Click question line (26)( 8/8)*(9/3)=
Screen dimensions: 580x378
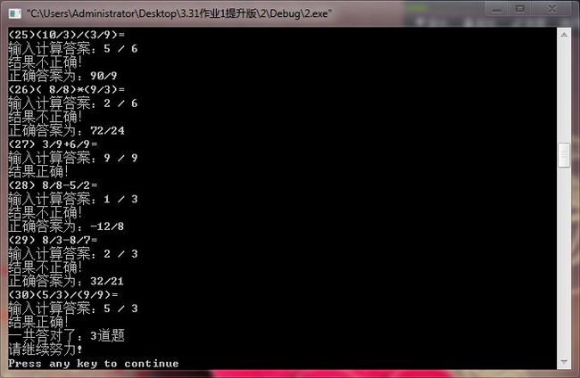coord(67,89)
